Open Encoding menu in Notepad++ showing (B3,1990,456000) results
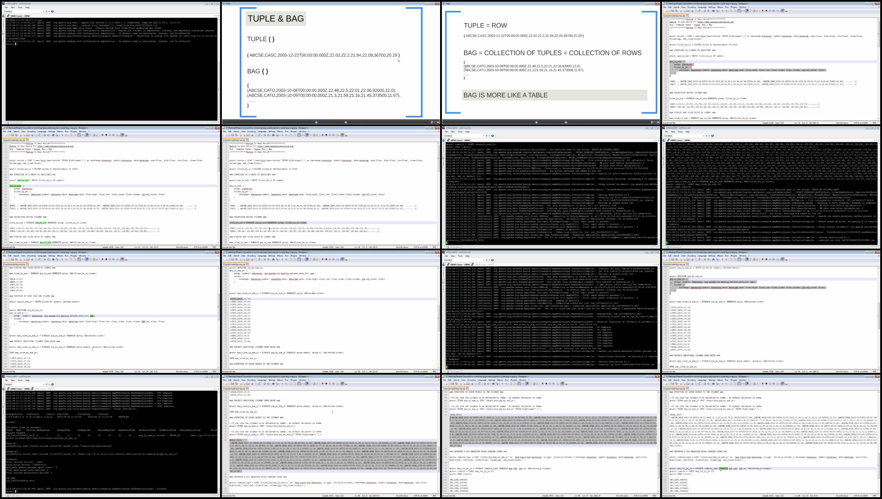The width and height of the screenshot is (882, 499). click(x=471, y=380)
